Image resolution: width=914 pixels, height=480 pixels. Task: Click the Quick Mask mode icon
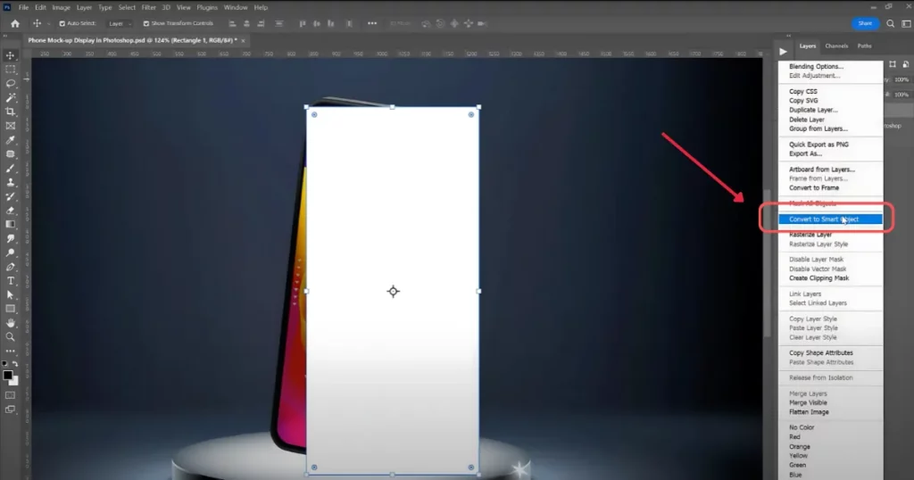coord(11,395)
